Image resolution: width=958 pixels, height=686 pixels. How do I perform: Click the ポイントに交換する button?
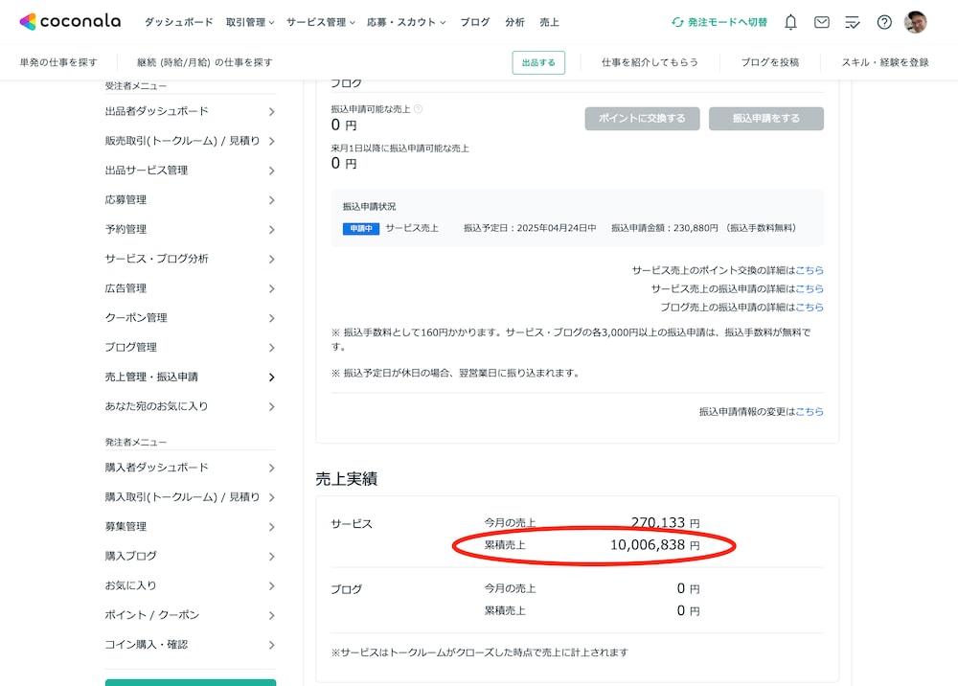click(x=642, y=119)
